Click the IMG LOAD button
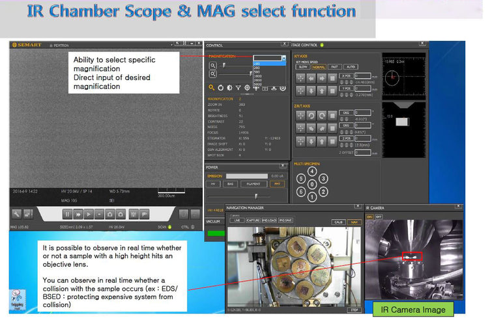This screenshot has width=492, height=318. [269, 220]
